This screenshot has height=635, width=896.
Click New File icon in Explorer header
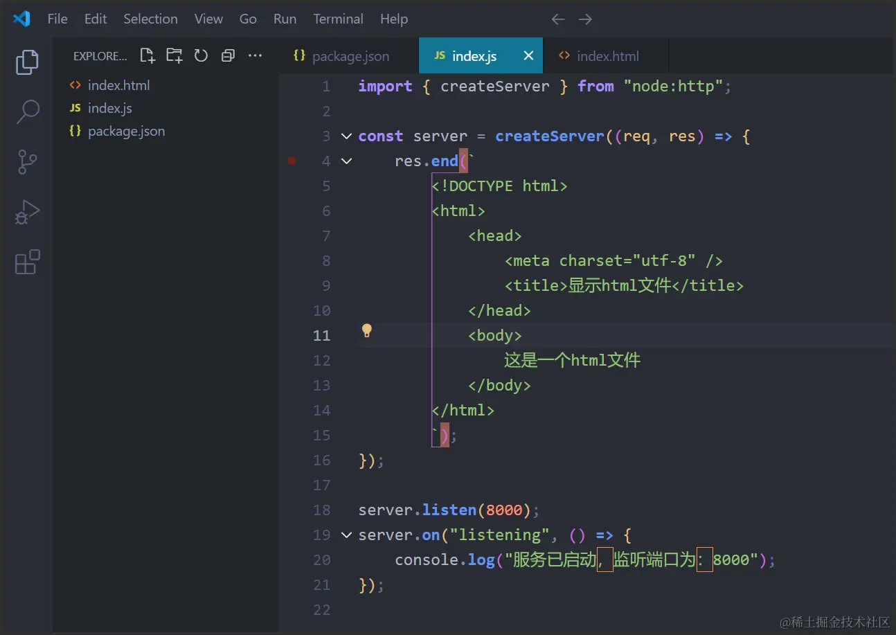[147, 56]
